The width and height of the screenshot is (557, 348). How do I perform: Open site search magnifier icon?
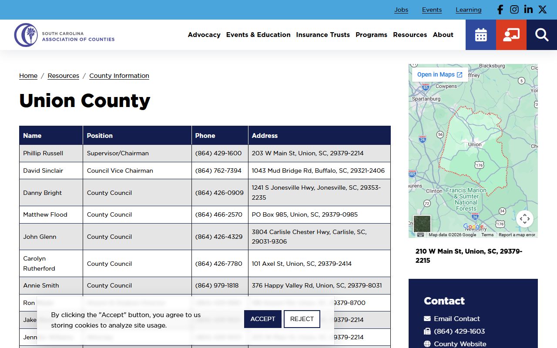[x=542, y=35]
